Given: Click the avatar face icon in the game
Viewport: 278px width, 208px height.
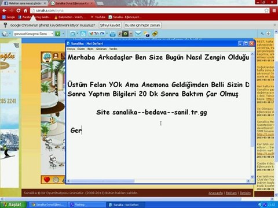Looking at the screenshot, I should click(x=47, y=57).
